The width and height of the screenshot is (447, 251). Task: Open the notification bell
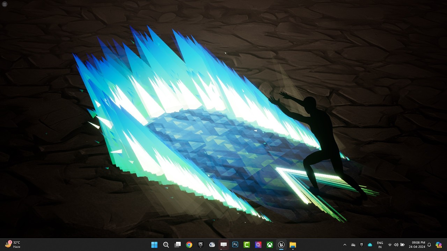[x=429, y=245]
